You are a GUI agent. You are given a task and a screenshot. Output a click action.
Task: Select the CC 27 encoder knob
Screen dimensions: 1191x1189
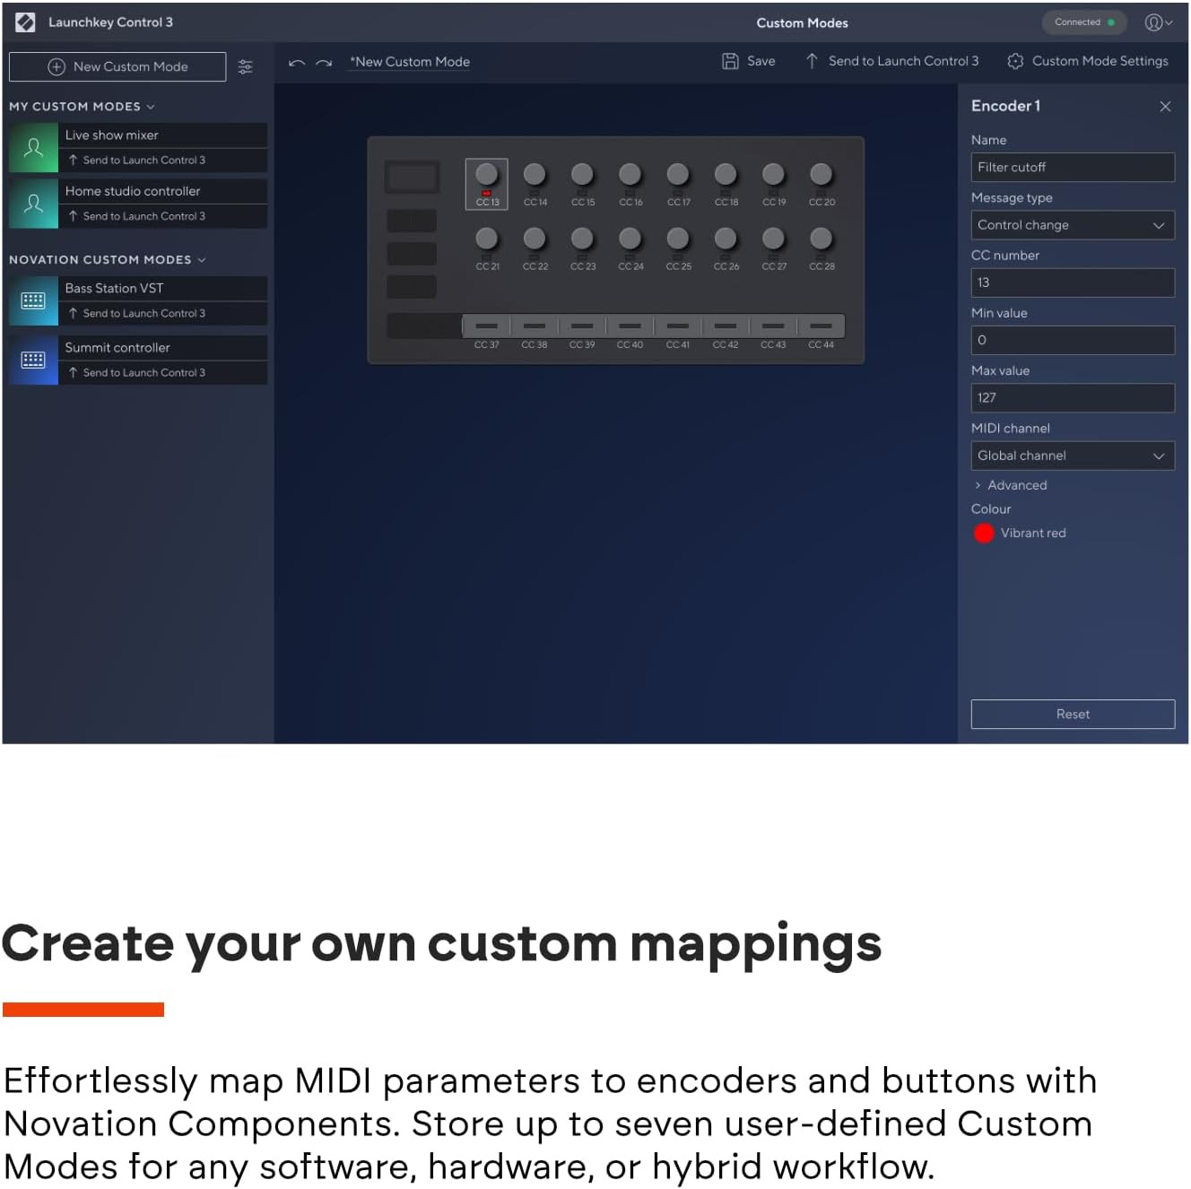coord(773,239)
